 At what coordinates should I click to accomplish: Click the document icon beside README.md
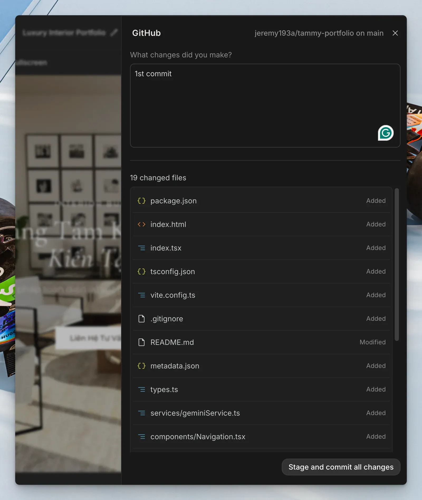(142, 342)
